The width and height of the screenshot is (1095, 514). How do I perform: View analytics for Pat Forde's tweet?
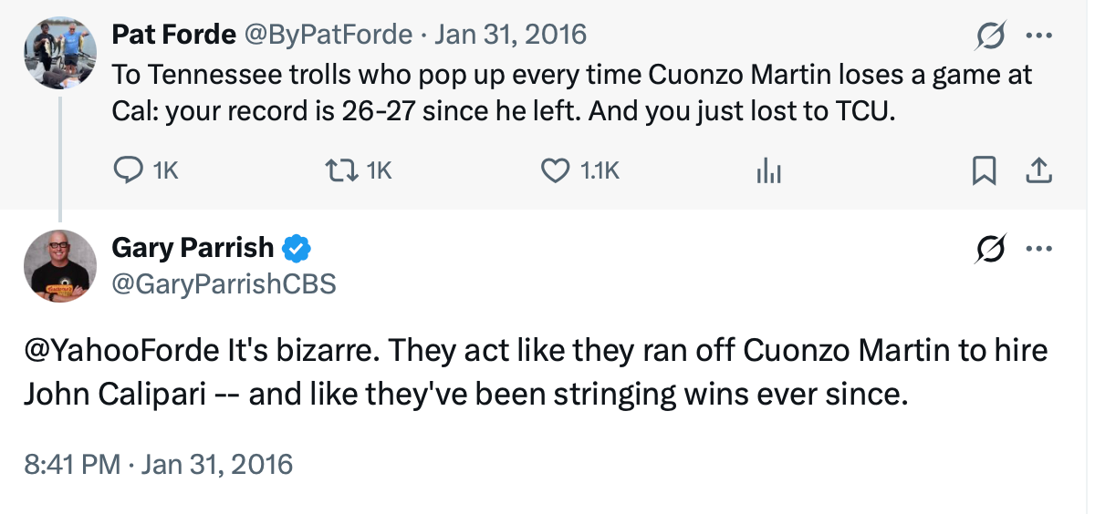tap(769, 170)
